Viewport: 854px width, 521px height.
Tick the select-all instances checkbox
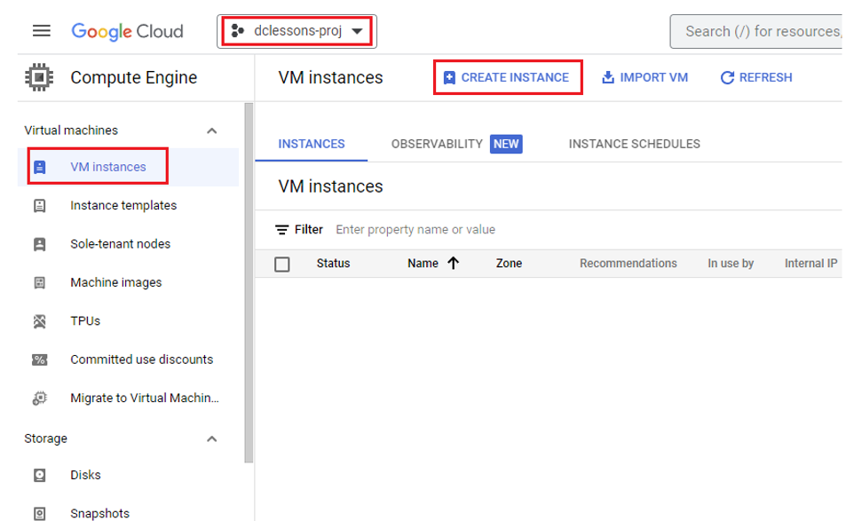point(282,264)
